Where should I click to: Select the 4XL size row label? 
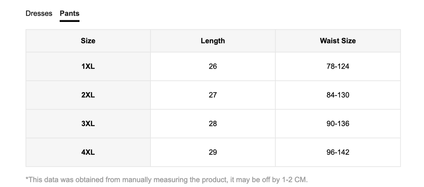88,152
